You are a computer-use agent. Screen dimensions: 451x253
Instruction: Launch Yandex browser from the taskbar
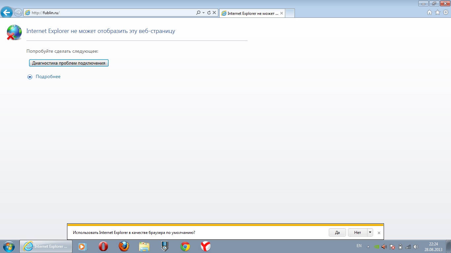click(206, 246)
